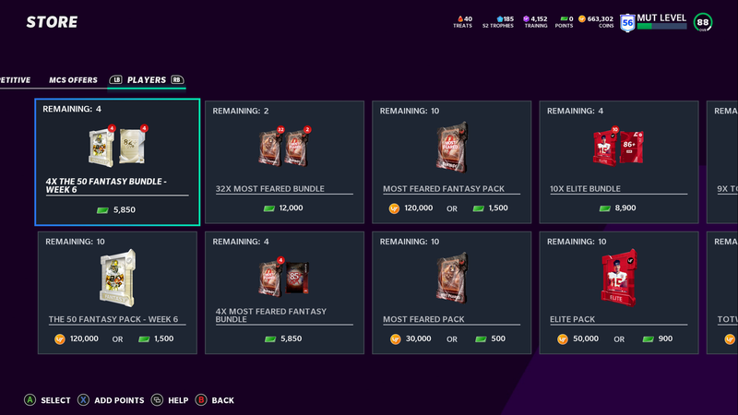Select the 10X Elite Bundle card
This screenshot has width=738, height=415.
point(618,162)
